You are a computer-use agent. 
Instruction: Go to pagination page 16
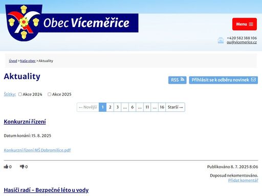coord(162,107)
